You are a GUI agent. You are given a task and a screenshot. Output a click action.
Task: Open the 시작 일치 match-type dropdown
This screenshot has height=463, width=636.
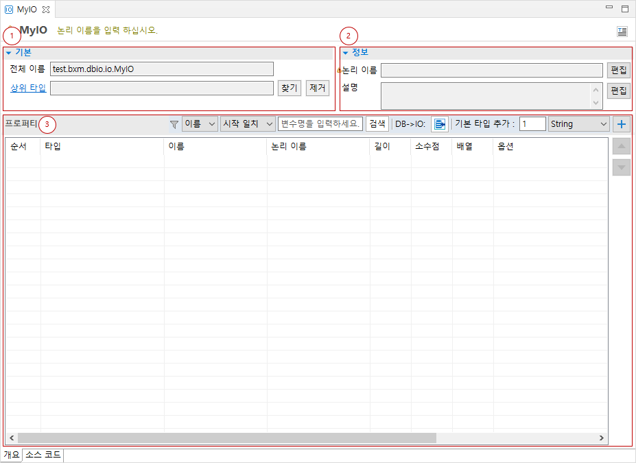(247, 124)
